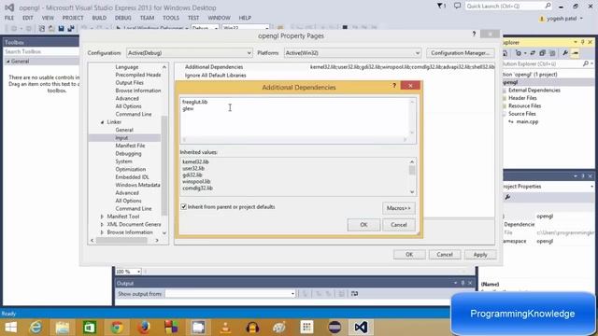Open Chrome from the taskbar
Screen dimensions: 598x336
coord(117,328)
